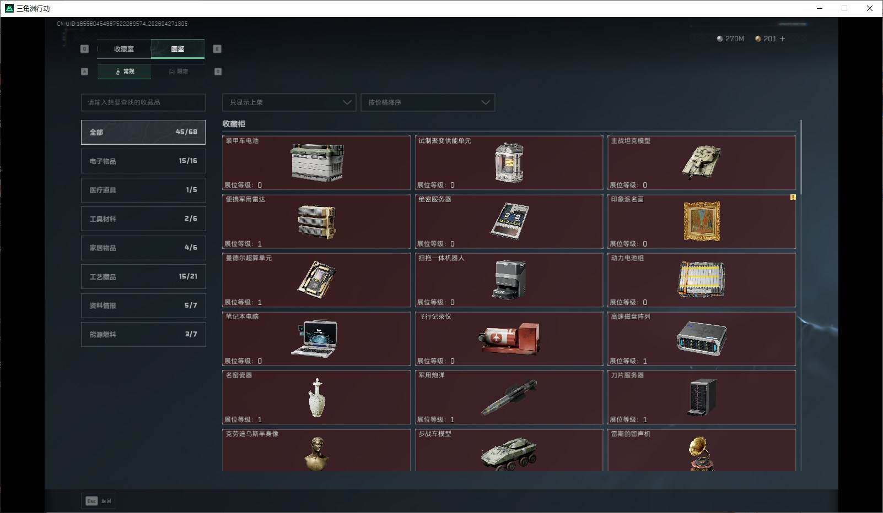Filter by the 家居物品 category
This screenshot has width=883, height=513.
point(143,248)
